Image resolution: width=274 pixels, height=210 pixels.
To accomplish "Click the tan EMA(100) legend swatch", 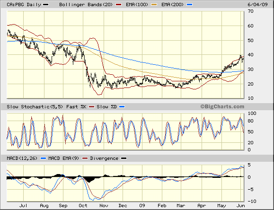I will point(154,5).
